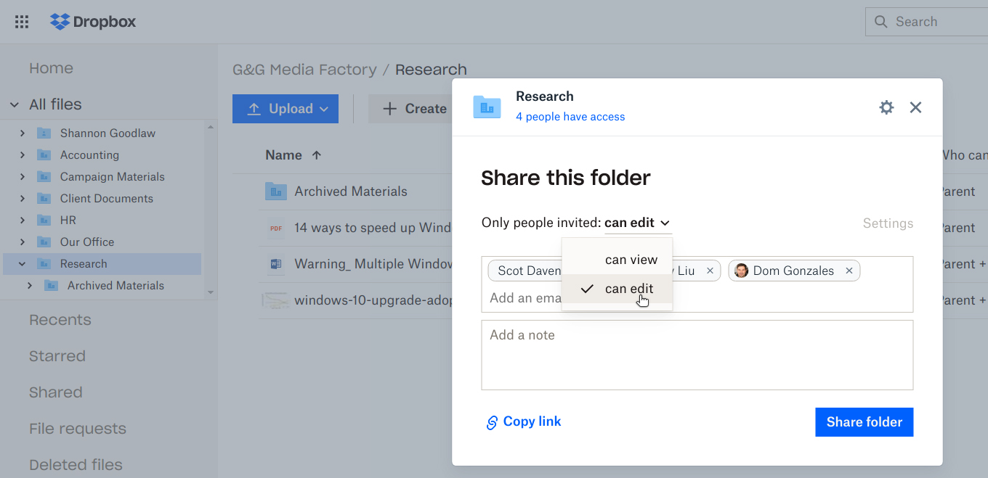This screenshot has height=478, width=988.
Task: Click the Share folder button
Action: tap(864, 421)
